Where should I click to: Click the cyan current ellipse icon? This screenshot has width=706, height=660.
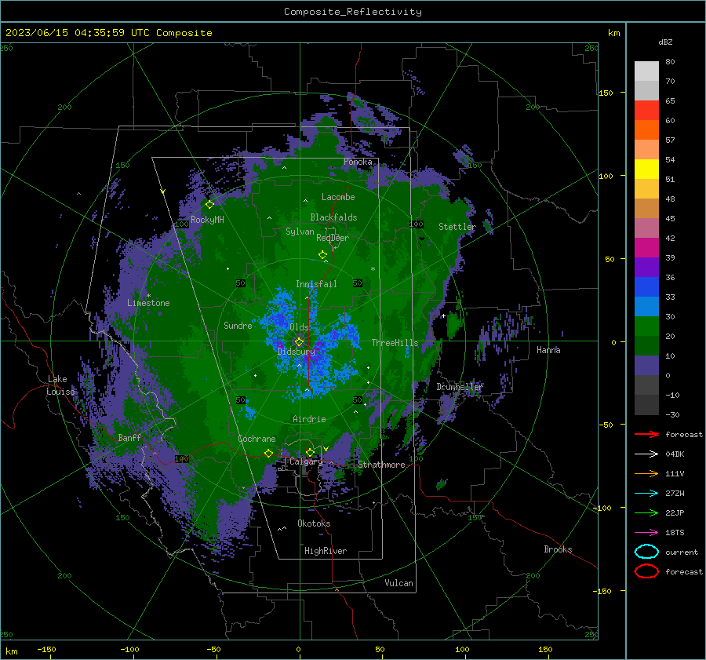point(646,552)
